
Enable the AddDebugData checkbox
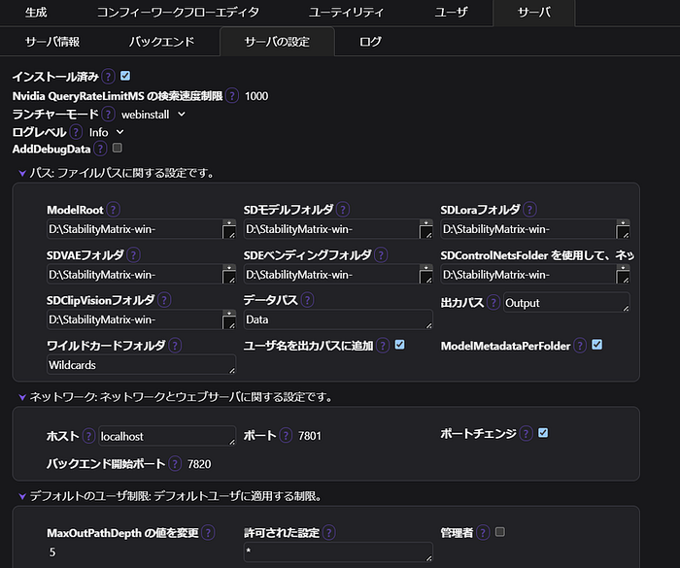[x=118, y=148]
